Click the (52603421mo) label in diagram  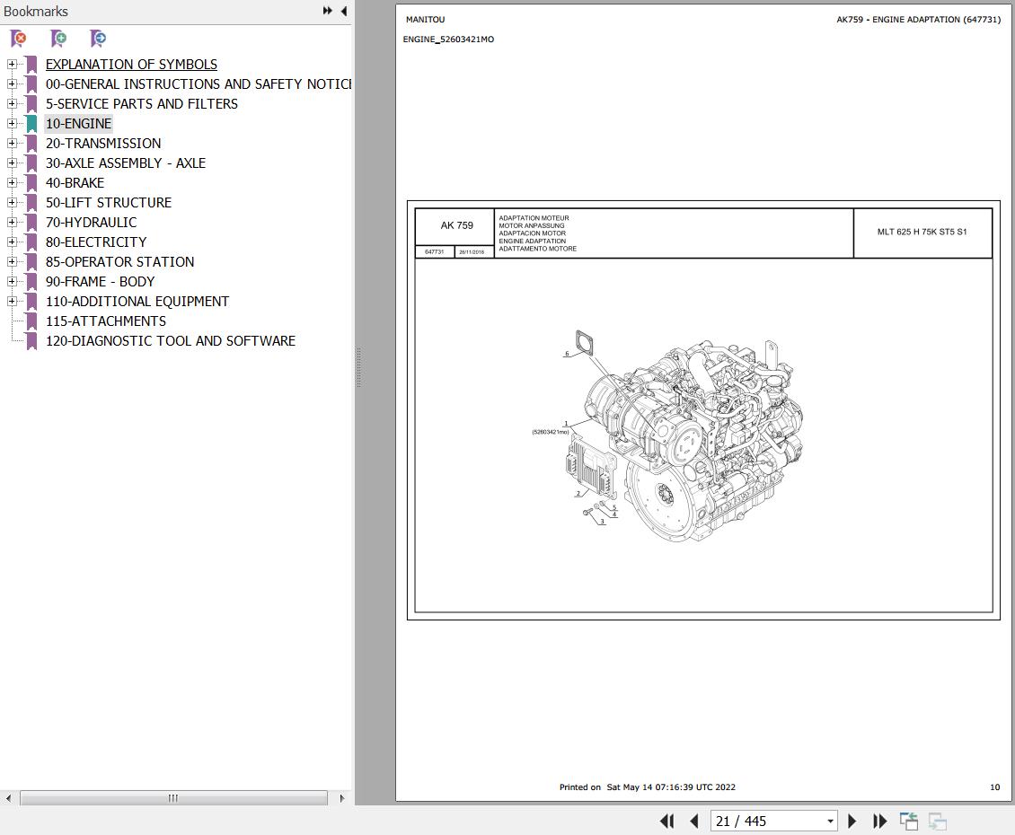(x=551, y=432)
